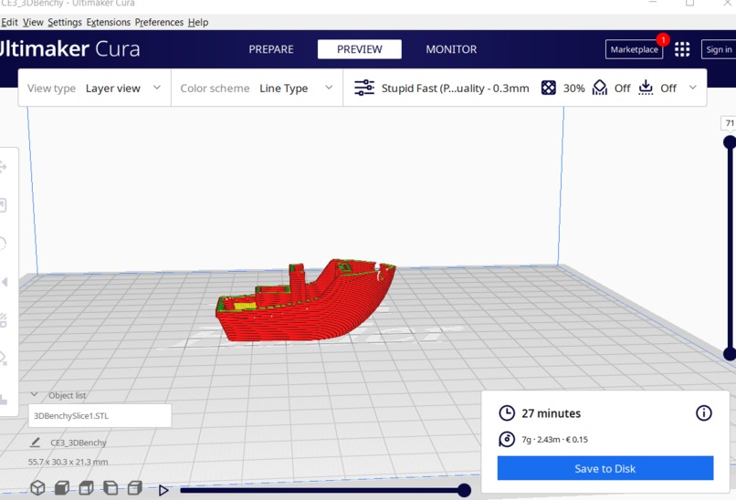This screenshot has height=500, width=736.
Task: Switch to the PREPARE stage
Action: (271, 49)
